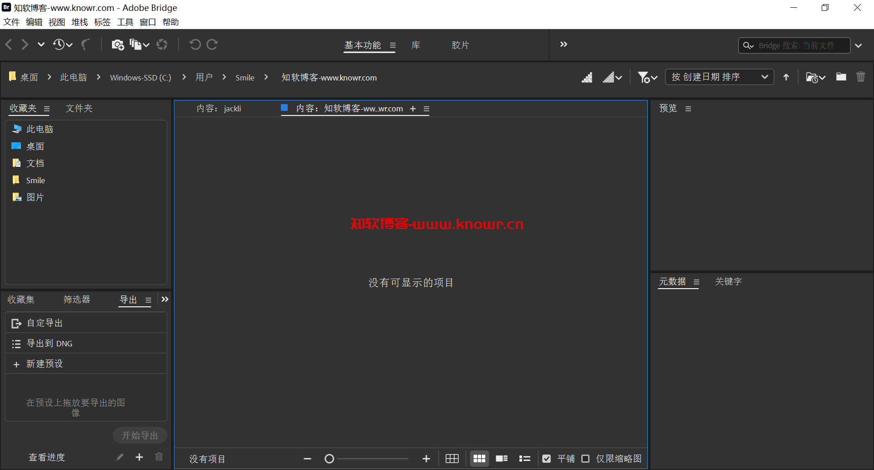The width and height of the screenshot is (874, 470).
Task: Click 开始导出 button
Action: click(x=140, y=435)
